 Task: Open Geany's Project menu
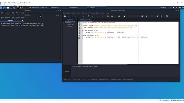(x=92, y=13)
